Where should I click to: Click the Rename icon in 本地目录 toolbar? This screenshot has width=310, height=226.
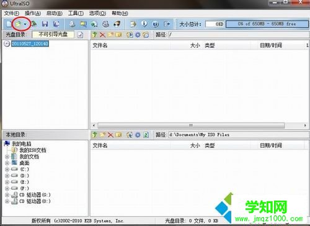[x=118, y=135]
